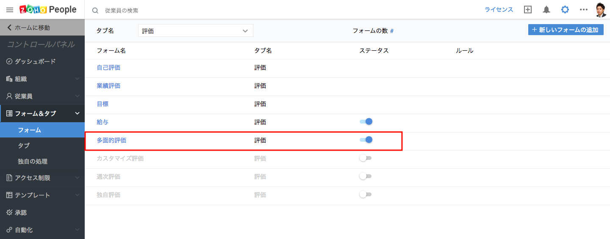The width and height of the screenshot is (610, 239).
Task: Open the quick add plus icon
Action: (x=527, y=10)
